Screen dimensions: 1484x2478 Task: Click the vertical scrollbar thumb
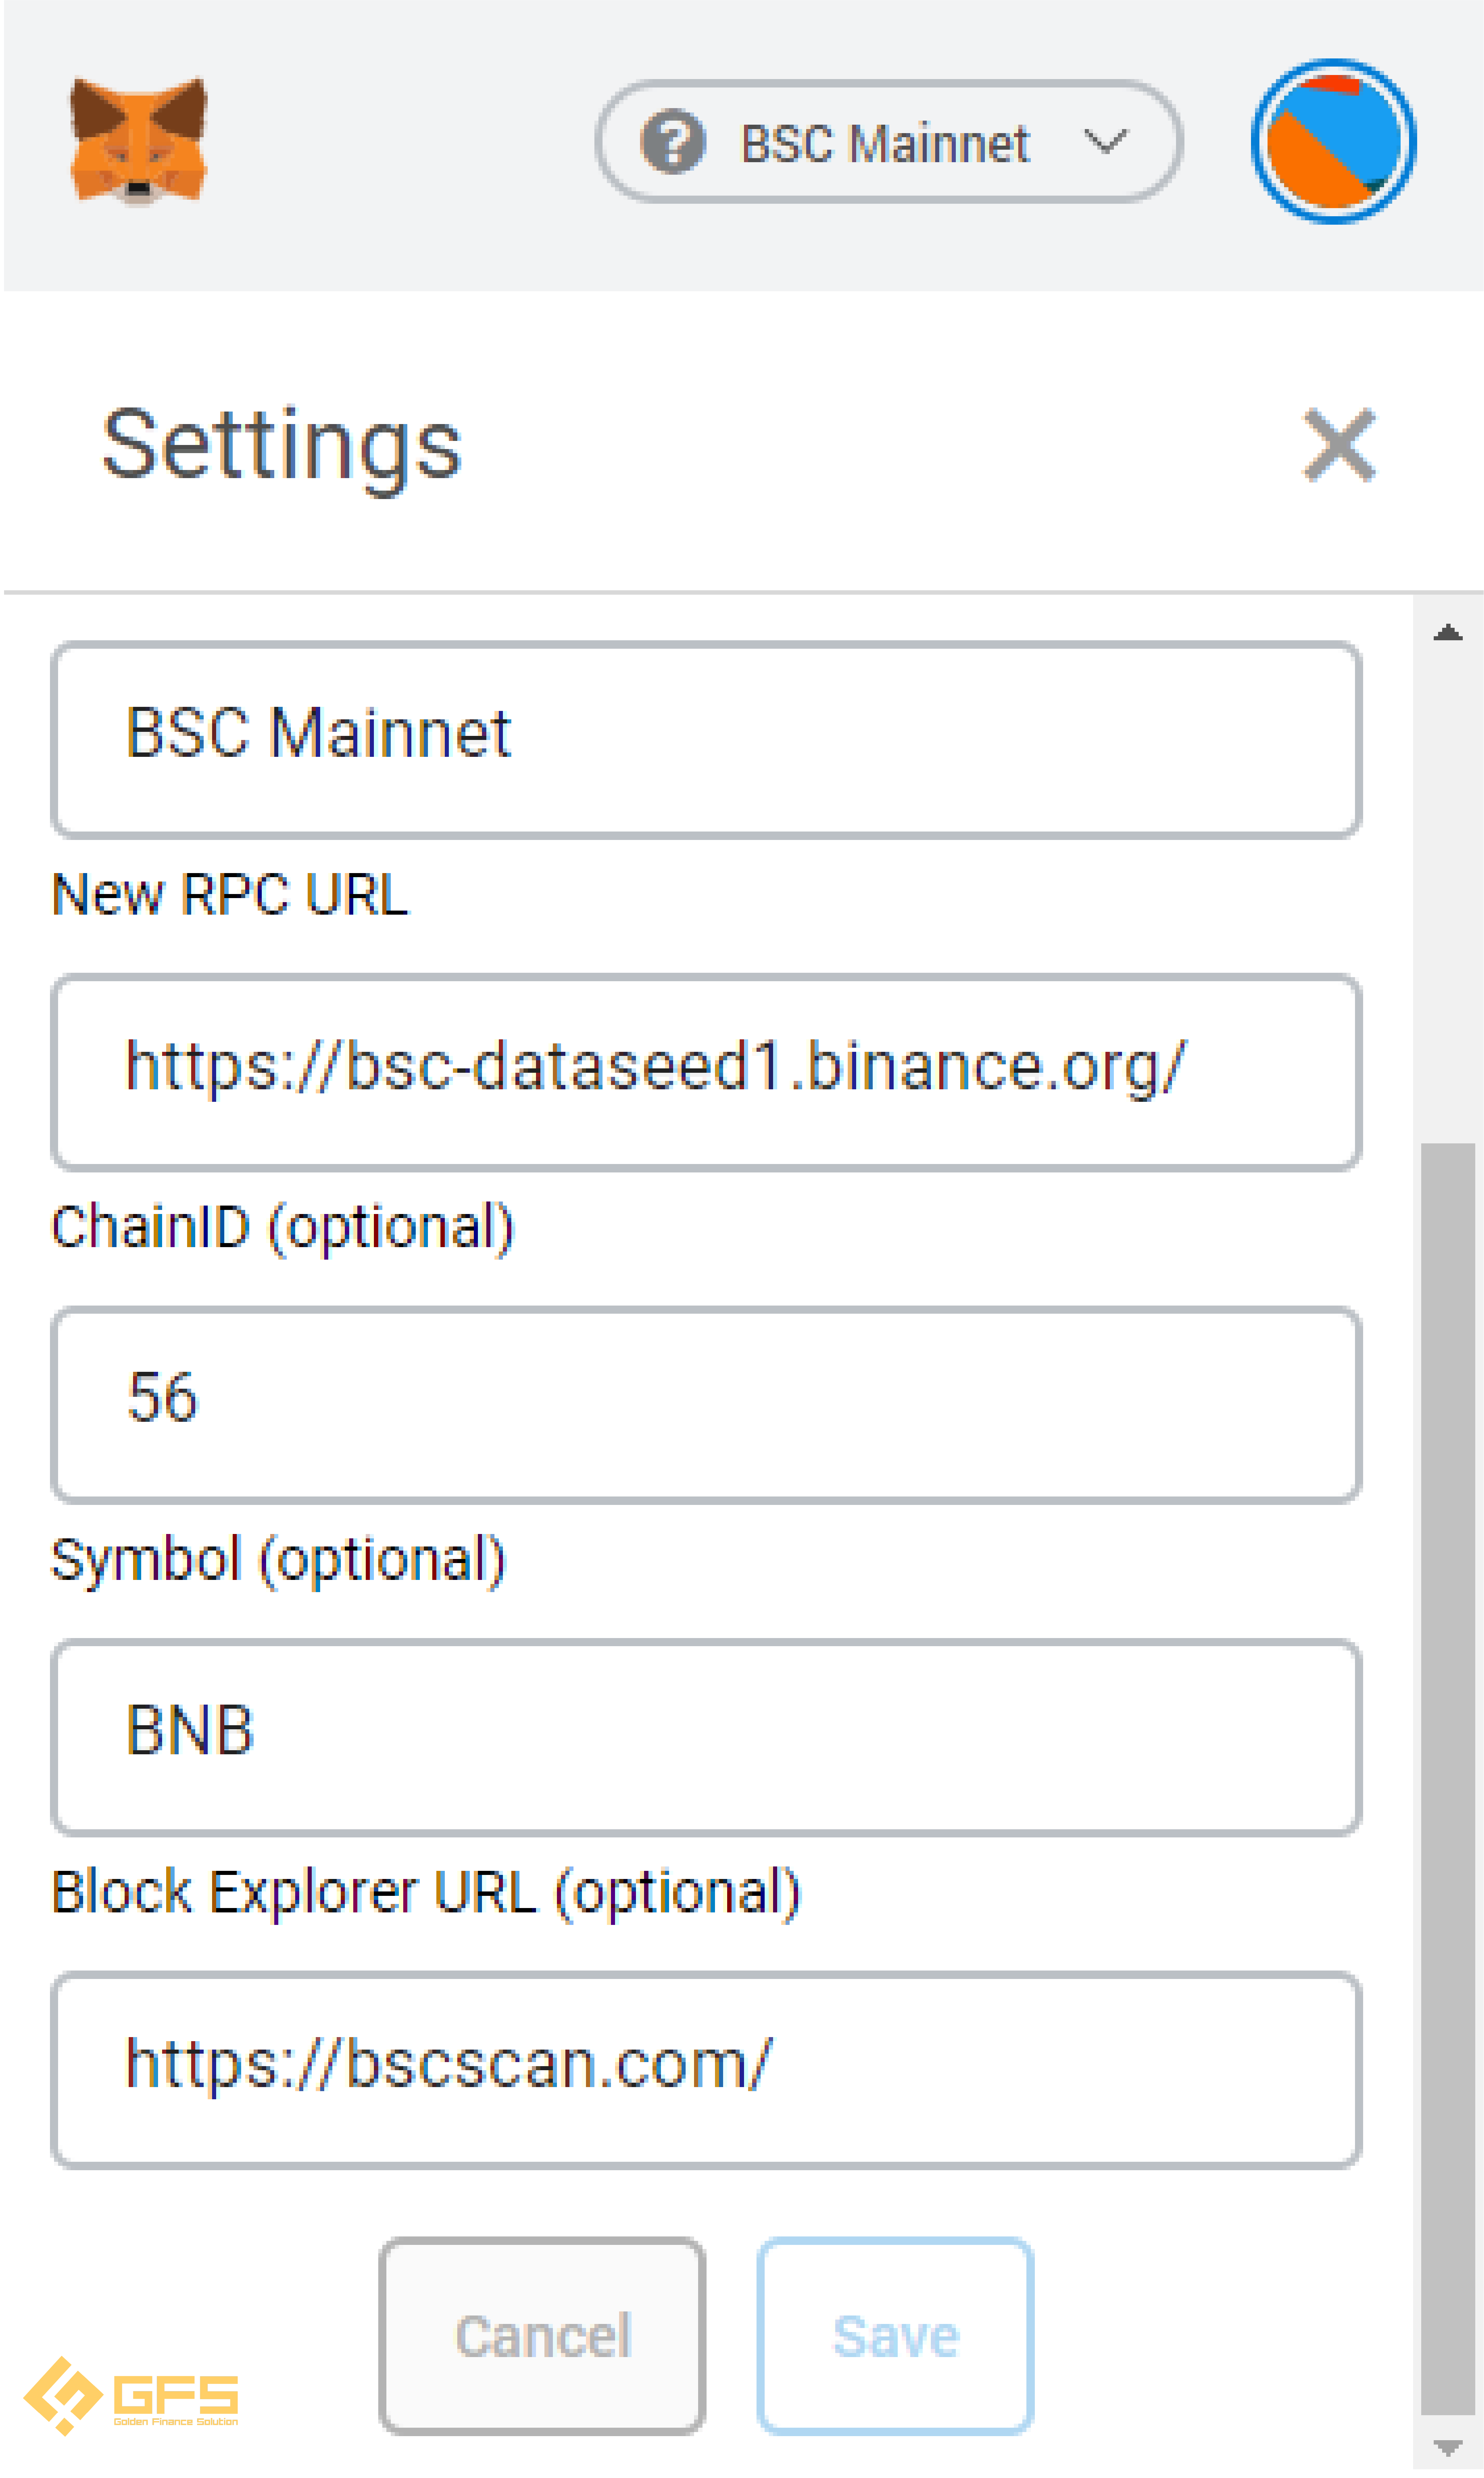point(1447,1779)
